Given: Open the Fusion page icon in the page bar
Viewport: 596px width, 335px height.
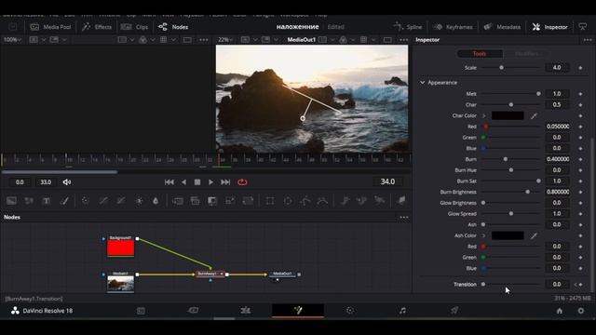Looking at the screenshot, I should tap(298, 310).
